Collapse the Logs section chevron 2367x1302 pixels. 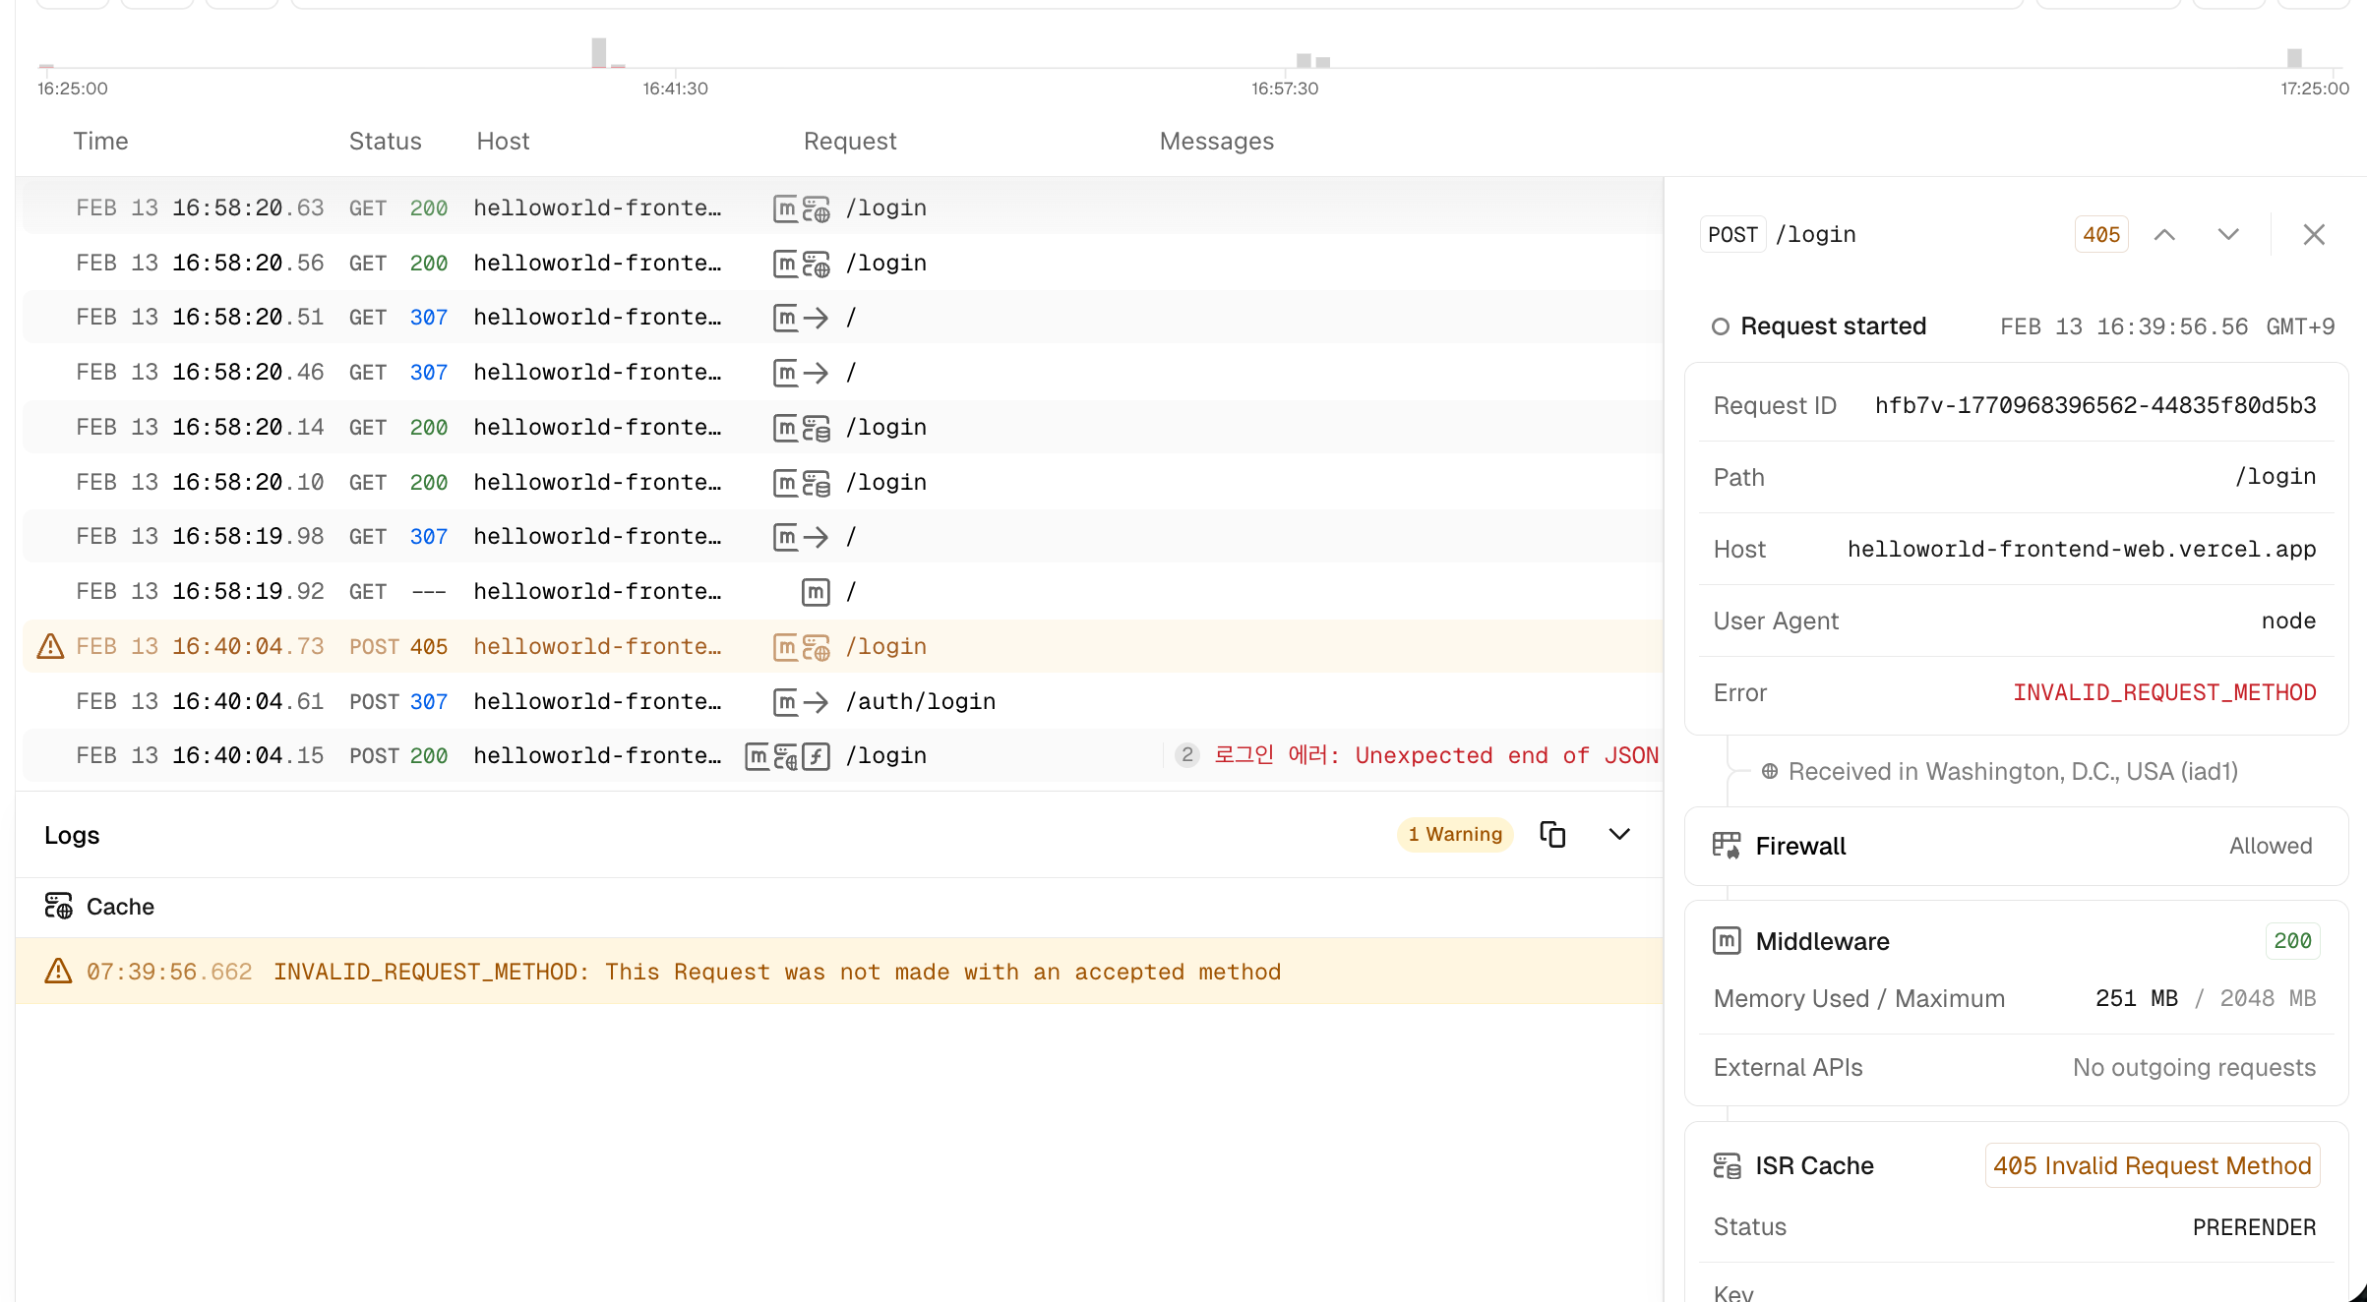(1619, 835)
